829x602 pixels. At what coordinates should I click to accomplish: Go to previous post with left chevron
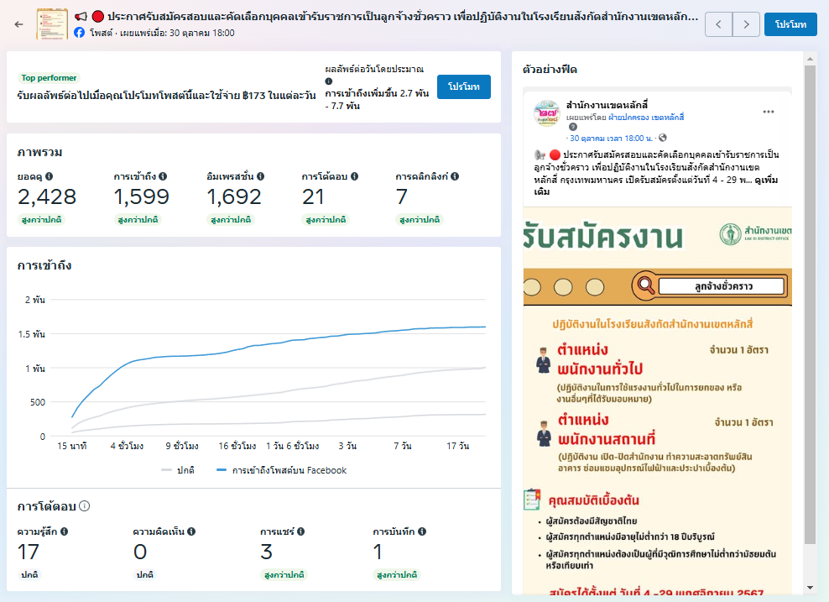point(718,24)
